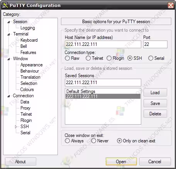Open the Appearance category
Screen dimensions: 176x169
[32, 65]
